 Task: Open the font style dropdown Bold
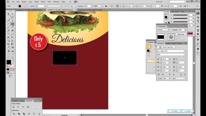(x=185, y=54)
